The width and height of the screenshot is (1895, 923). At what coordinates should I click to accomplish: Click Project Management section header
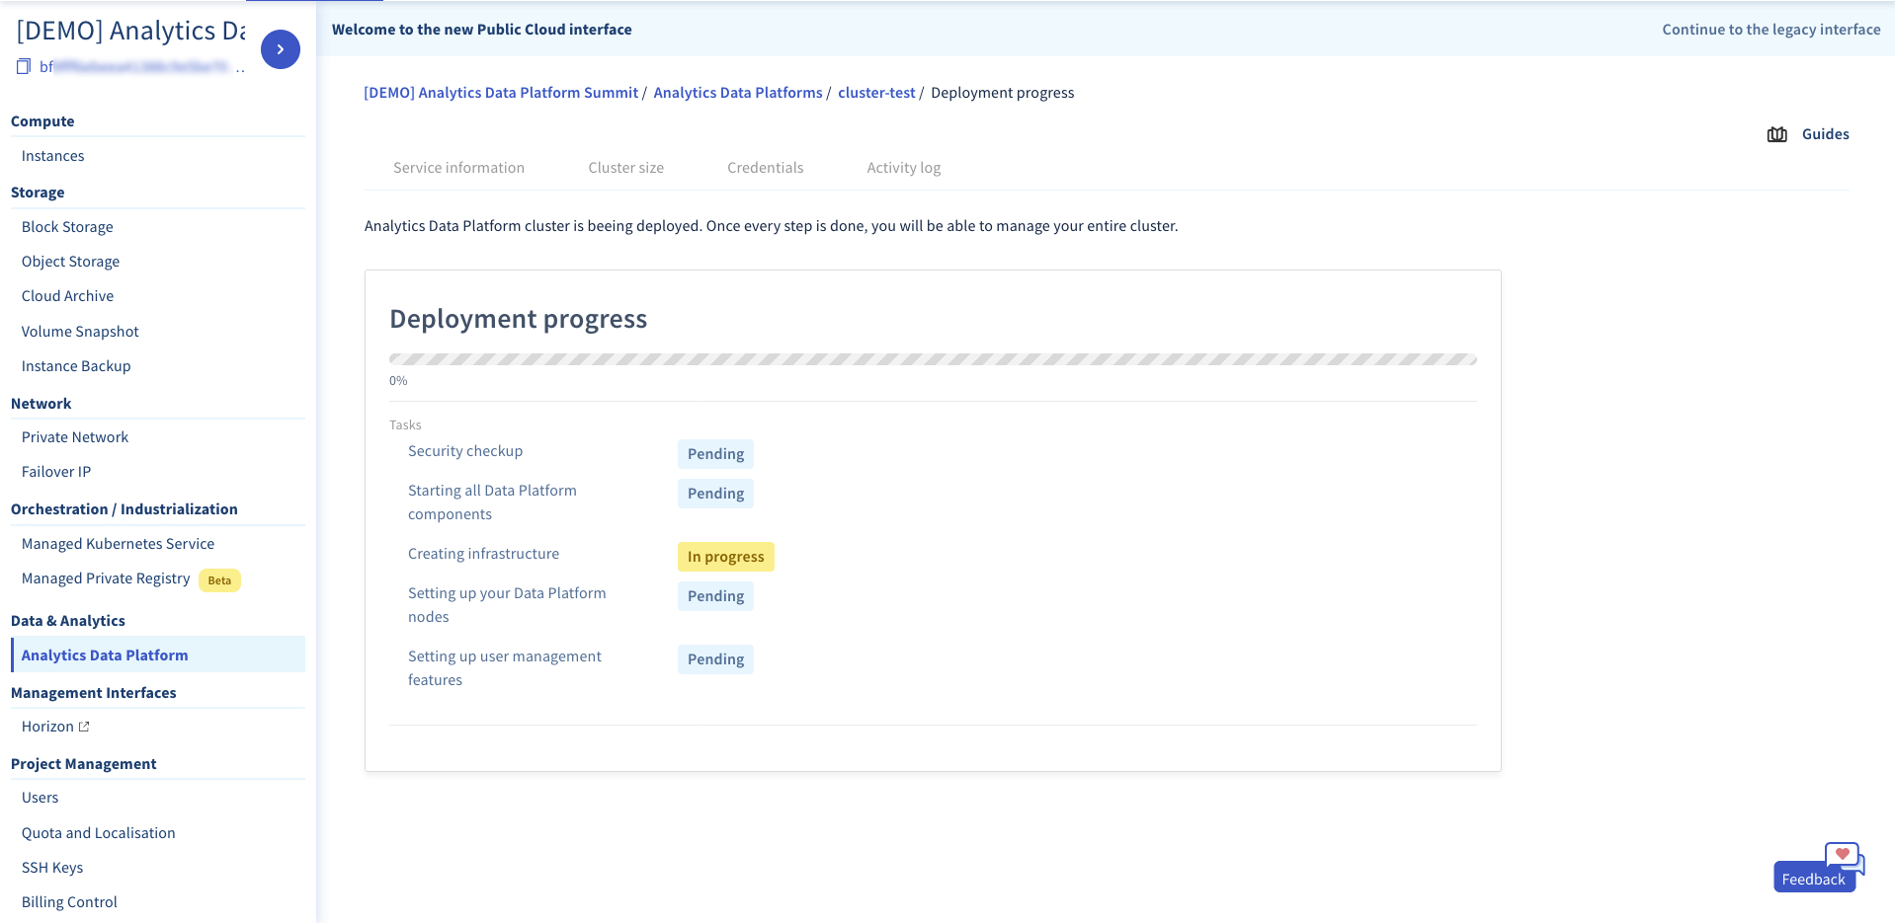pyautogui.click(x=84, y=764)
